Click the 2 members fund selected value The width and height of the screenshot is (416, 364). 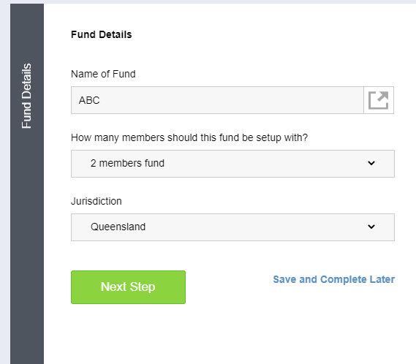tap(127, 163)
